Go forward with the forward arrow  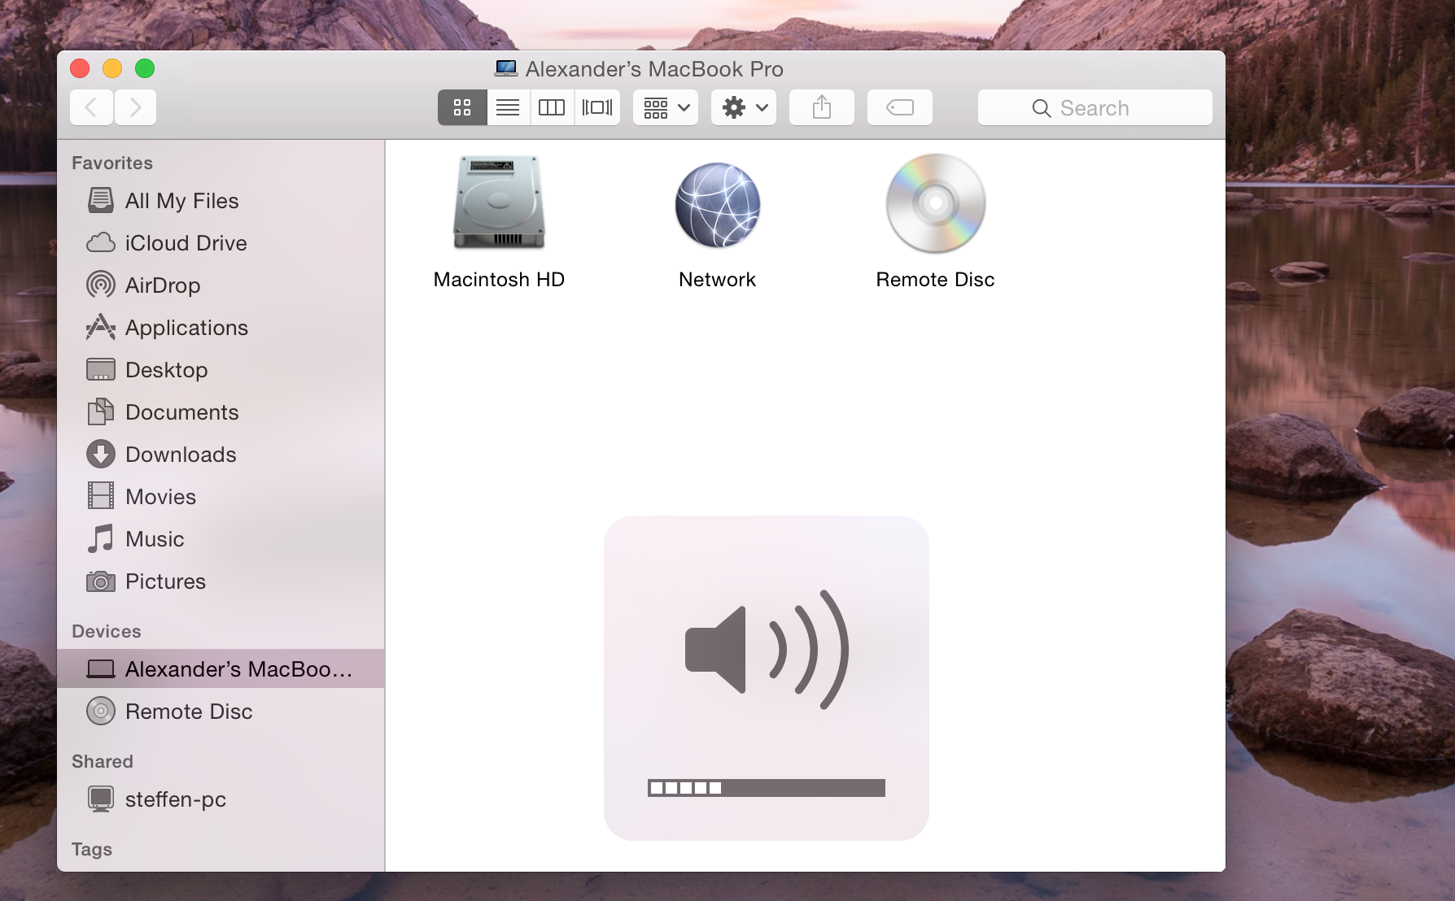[x=135, y=107]
